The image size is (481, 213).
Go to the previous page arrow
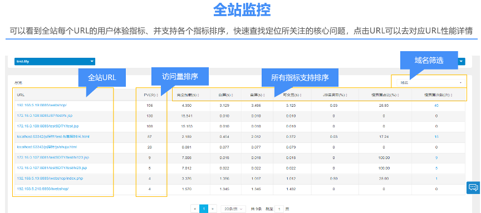pyautogui.click(x=195, y=209)
